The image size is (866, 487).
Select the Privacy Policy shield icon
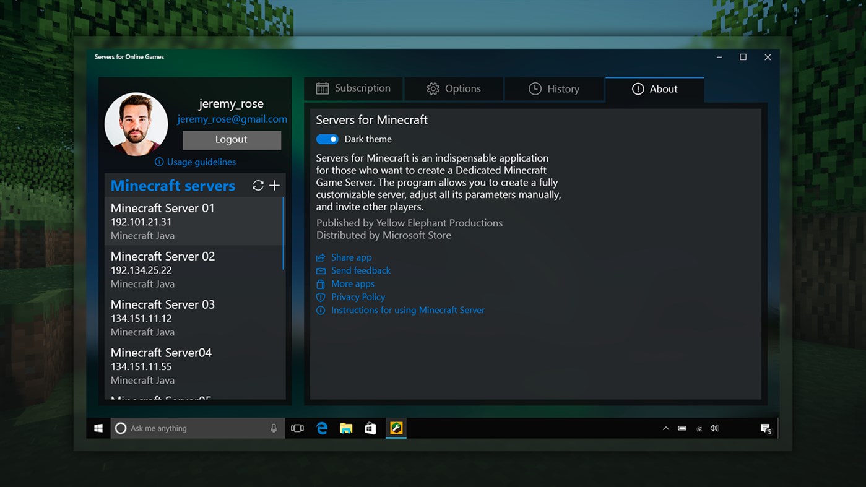click(x=320, y=297)
